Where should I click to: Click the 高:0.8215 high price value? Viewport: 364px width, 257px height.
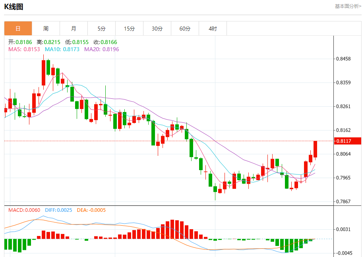(48, 42)
